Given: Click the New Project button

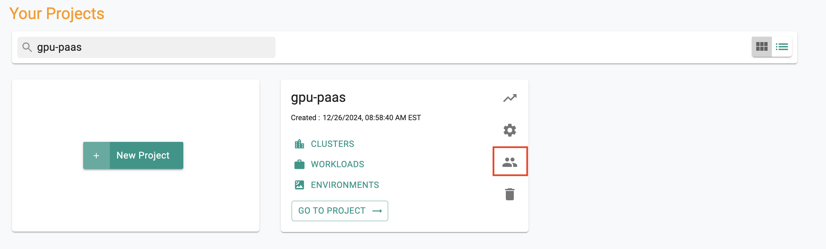Looking at the screenshot, I should tap(143, 155).
